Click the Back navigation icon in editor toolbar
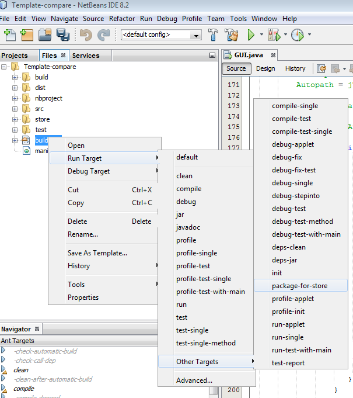 335,68
